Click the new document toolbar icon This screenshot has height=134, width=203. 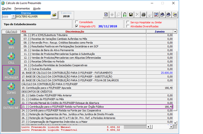[106, 15]
